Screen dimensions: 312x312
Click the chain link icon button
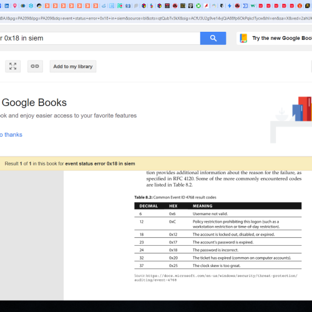point(35,66)
